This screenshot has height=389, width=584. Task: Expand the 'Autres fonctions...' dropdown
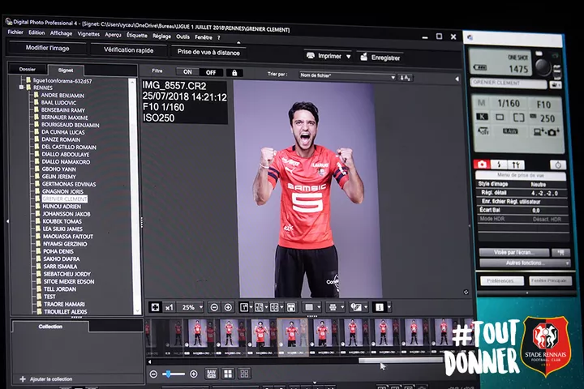pos(524,263)
